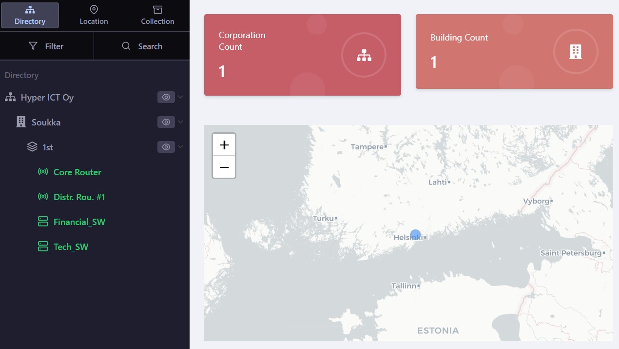619x349 pixels.
Task: Open the Collection icon view
Action: (157, 9)
